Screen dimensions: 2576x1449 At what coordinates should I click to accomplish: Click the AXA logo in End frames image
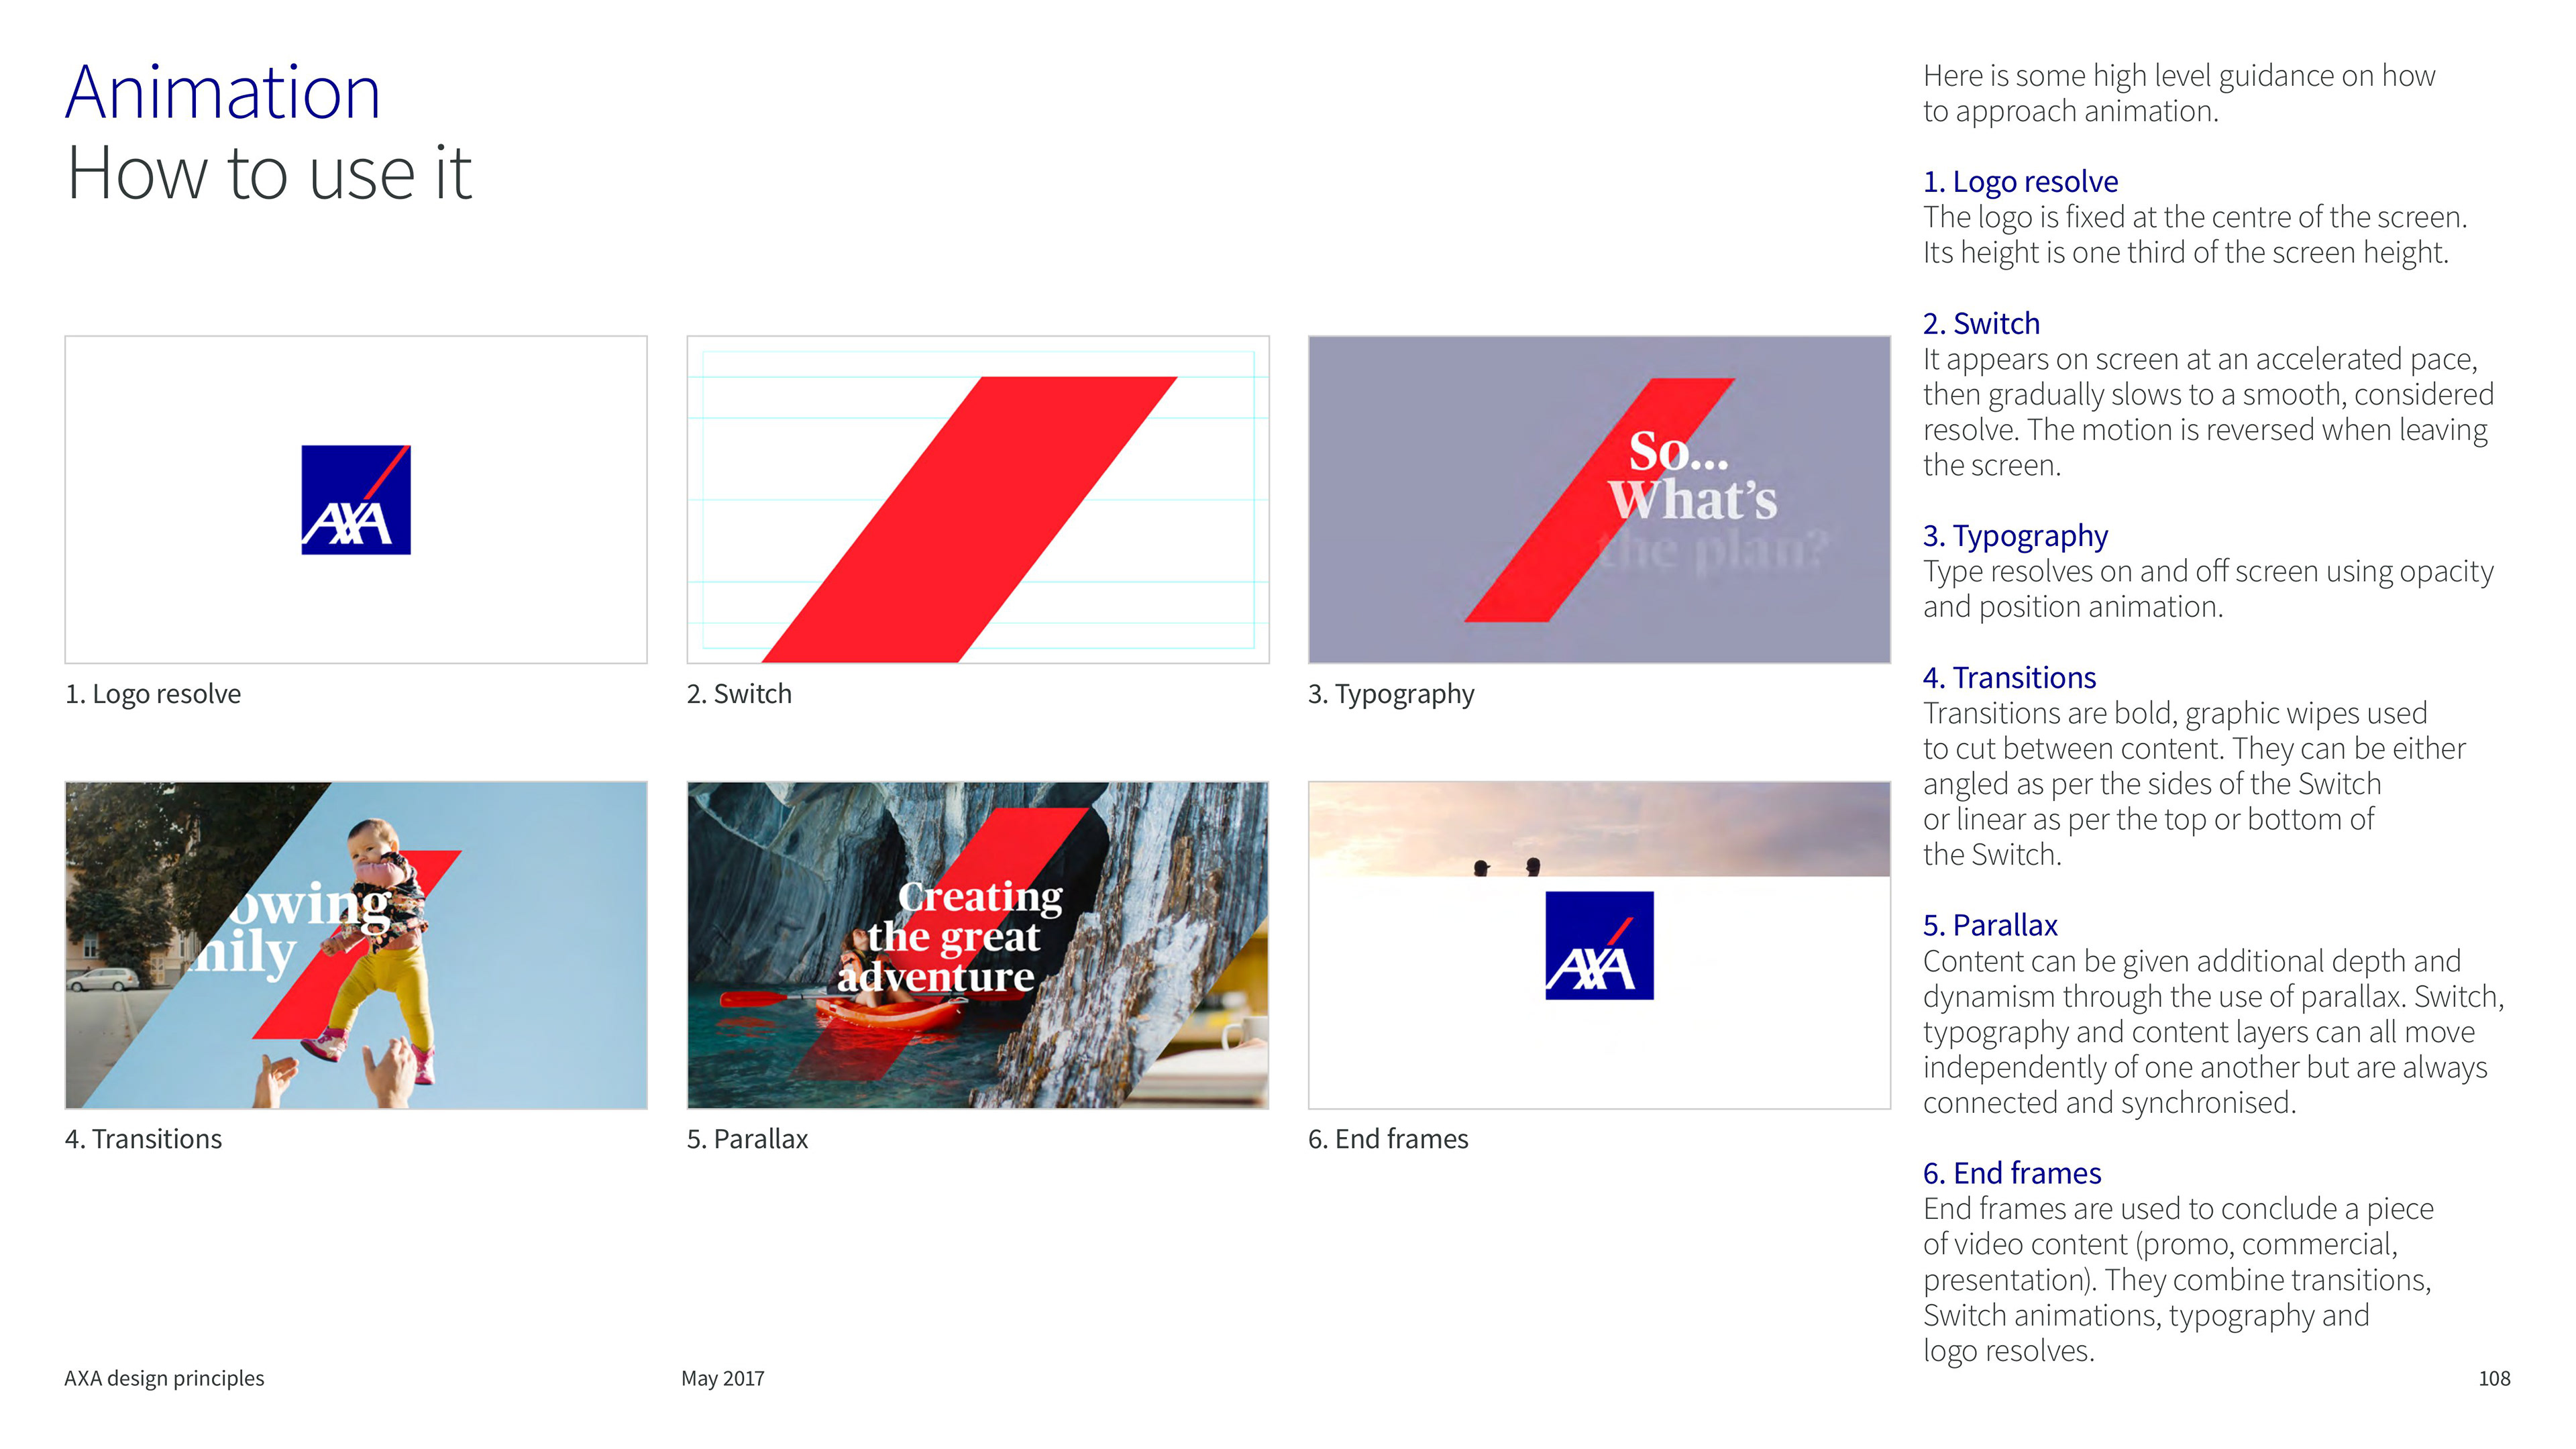(1599, 945)
